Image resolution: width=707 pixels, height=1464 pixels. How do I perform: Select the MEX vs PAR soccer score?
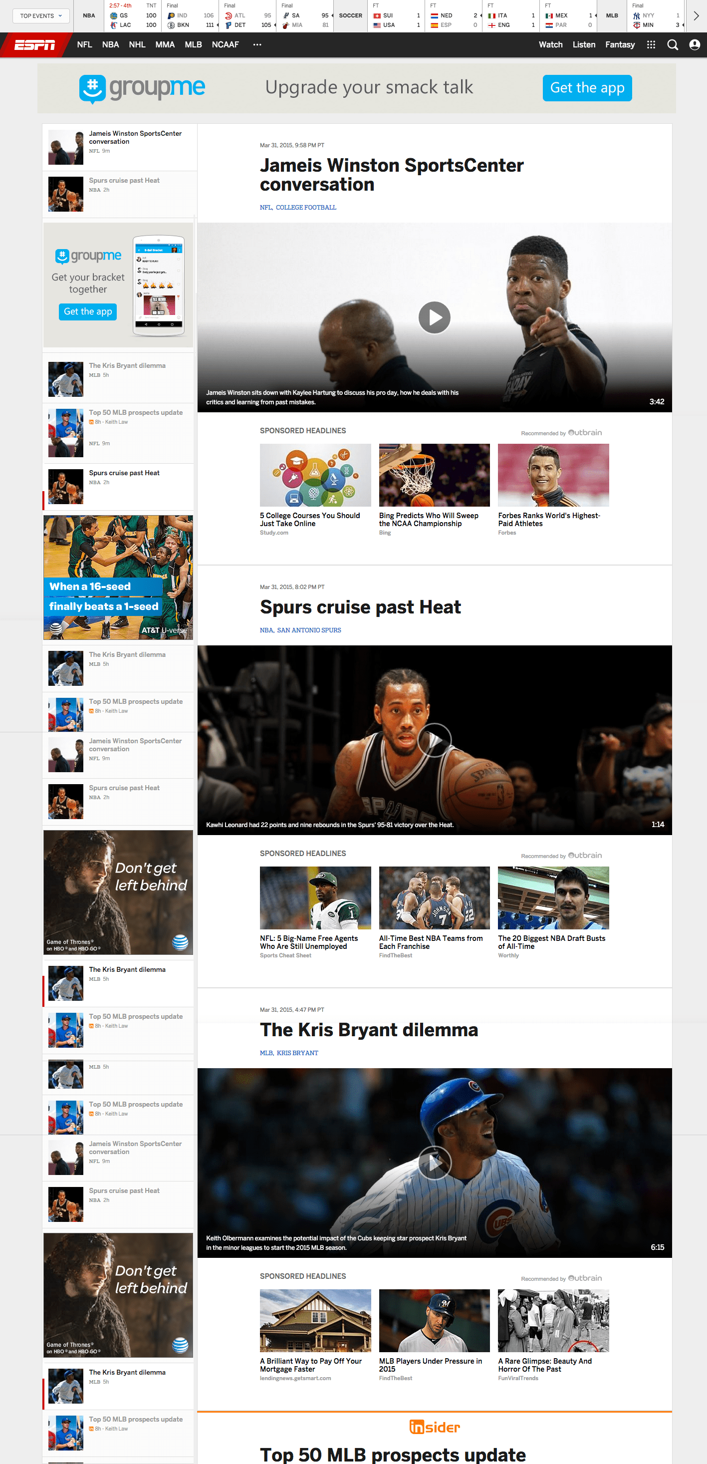click(568, 16)
